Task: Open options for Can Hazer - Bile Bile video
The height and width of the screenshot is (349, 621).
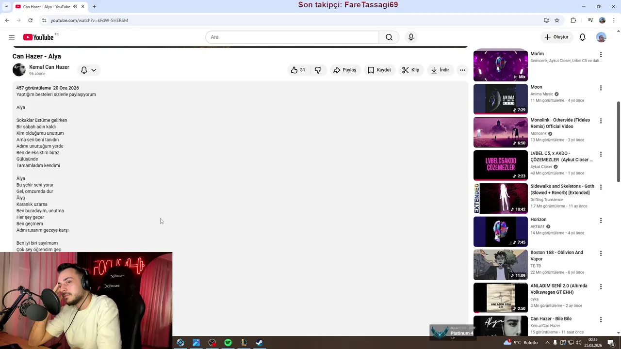Action: point(601,320)
